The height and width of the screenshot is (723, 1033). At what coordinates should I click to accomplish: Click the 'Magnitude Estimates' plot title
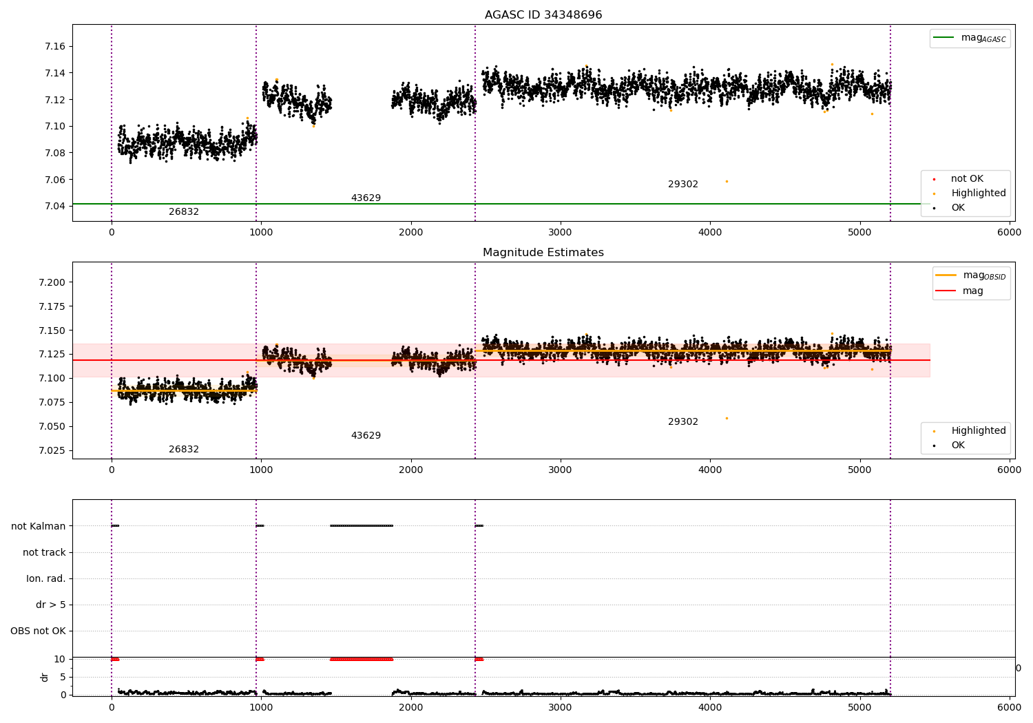point(543,253)
